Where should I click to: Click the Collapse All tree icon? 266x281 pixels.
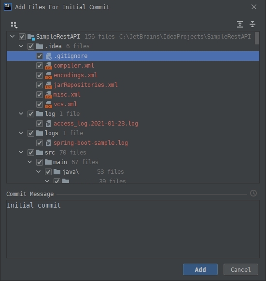[252, 24]
